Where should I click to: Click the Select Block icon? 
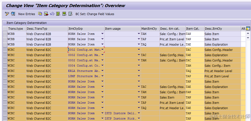click(x=64, y=14)
